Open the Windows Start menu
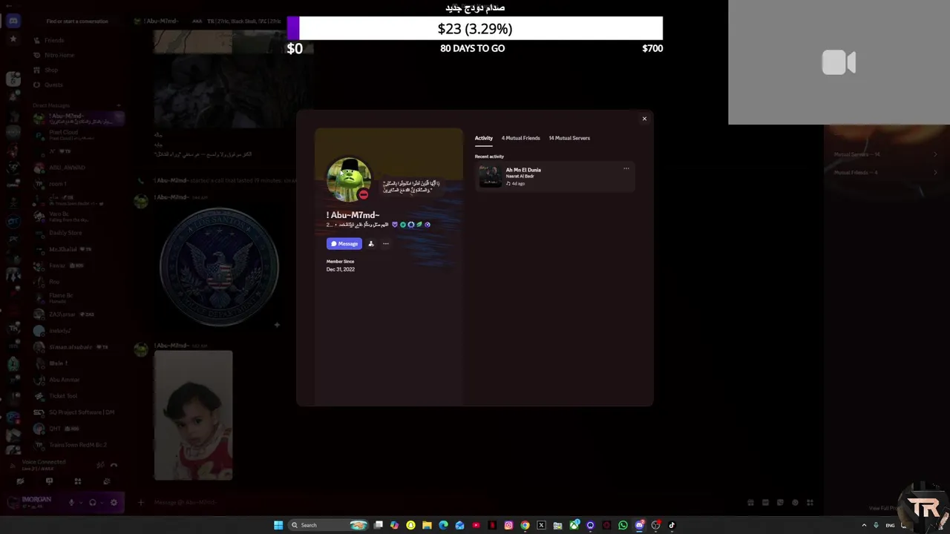 point(278,525)
